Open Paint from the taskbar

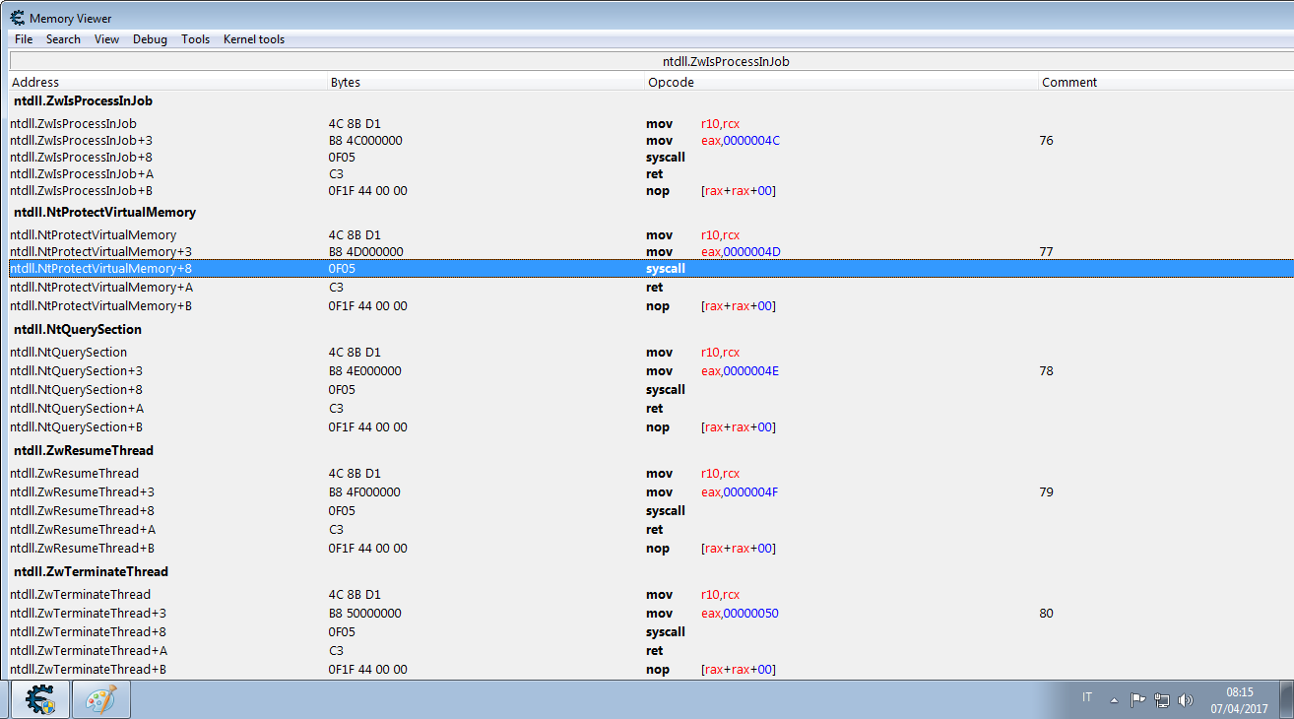[100, 699]
